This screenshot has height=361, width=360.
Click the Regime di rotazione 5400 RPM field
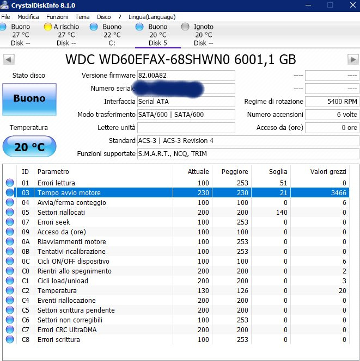pos(332,102)
